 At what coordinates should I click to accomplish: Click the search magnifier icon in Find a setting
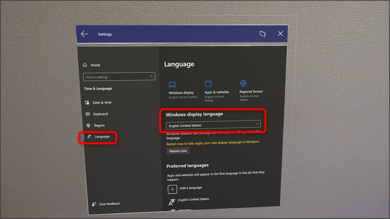pyautogui.click(x=152, y=76)
